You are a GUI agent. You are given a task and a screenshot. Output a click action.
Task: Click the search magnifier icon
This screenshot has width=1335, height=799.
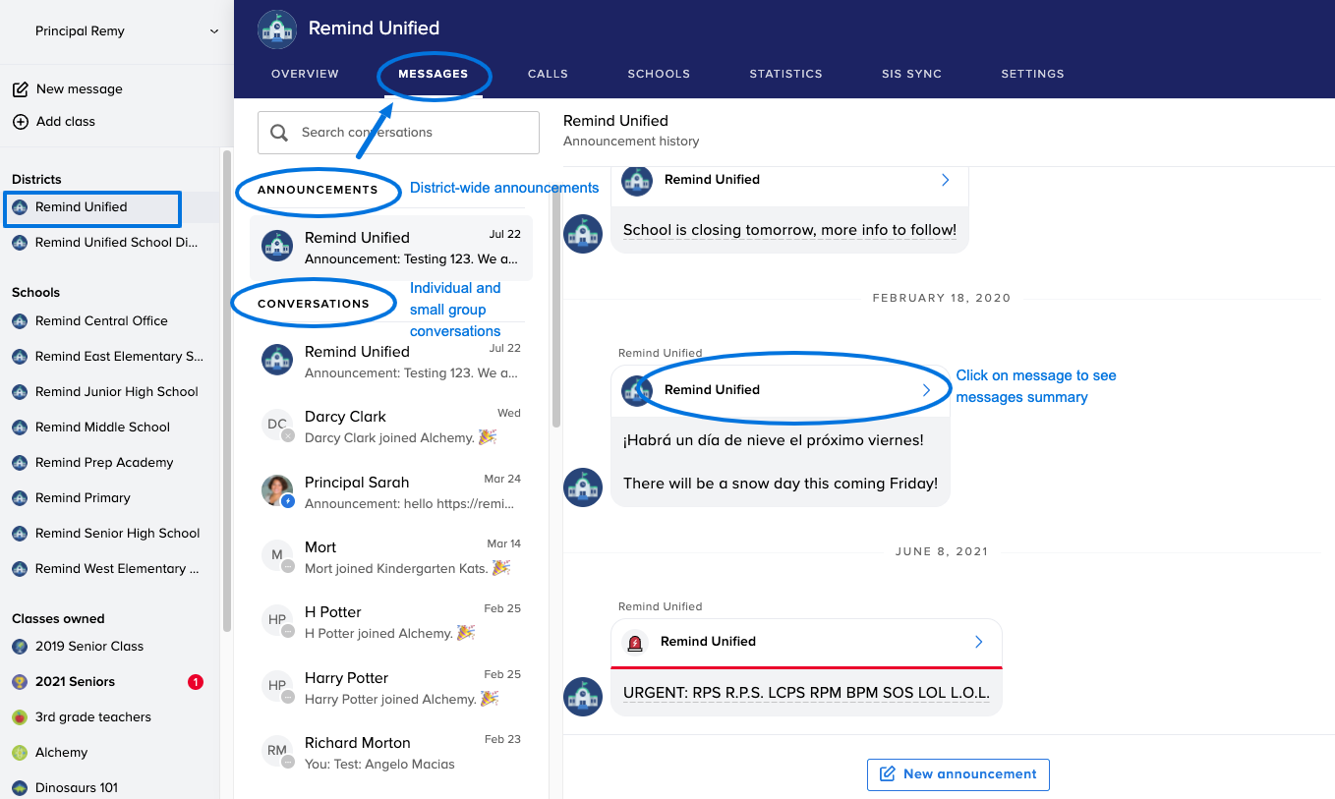[279, 133]
